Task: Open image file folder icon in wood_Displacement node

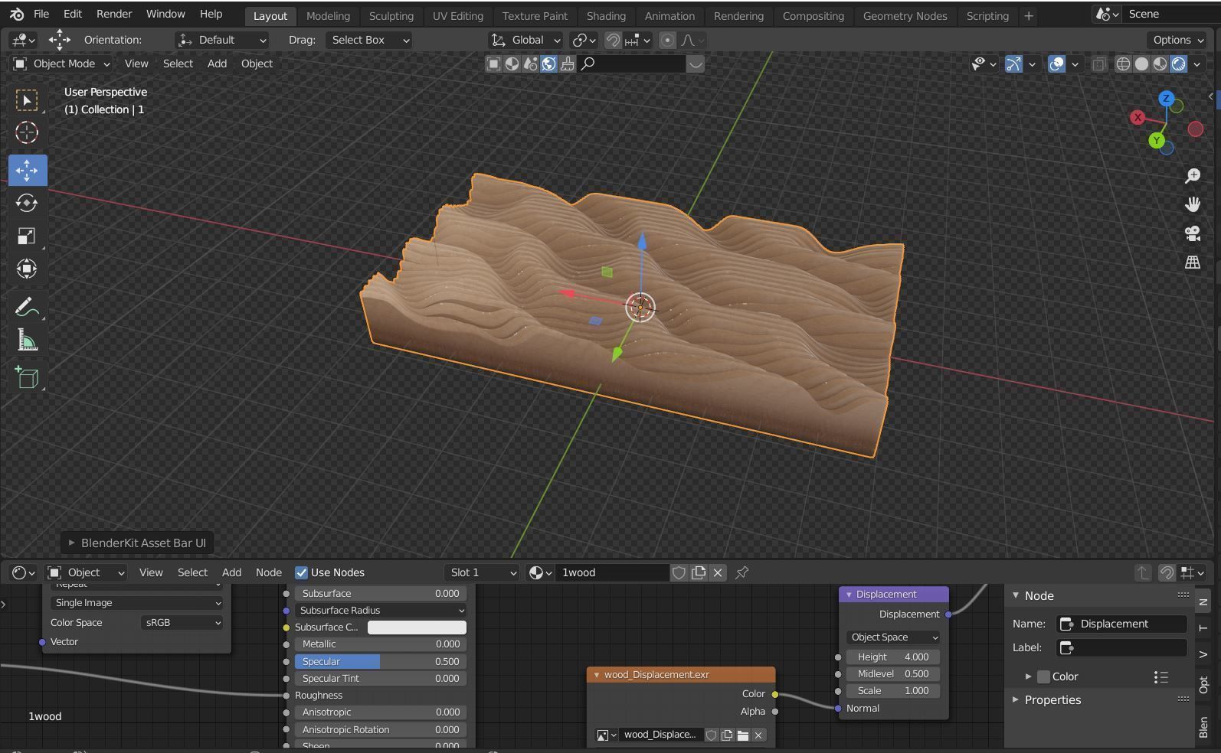Action: [x=743, y=735]
